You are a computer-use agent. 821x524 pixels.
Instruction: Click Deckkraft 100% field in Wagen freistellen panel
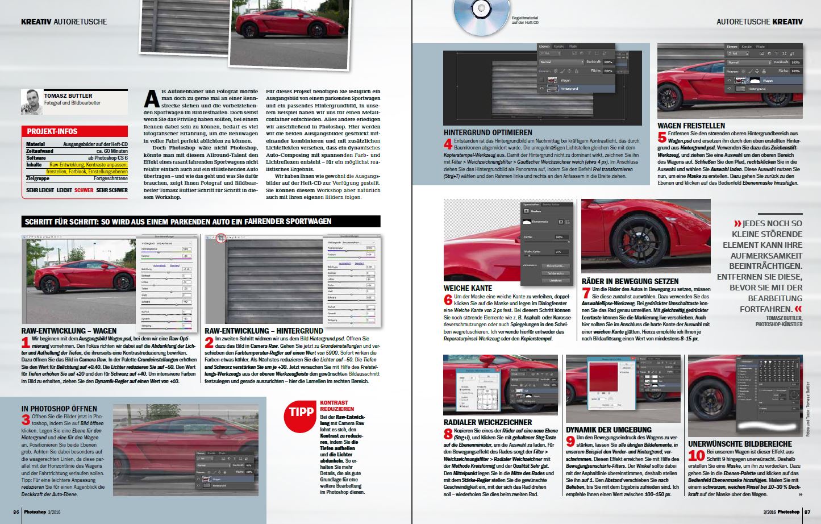tap(797, 63)
